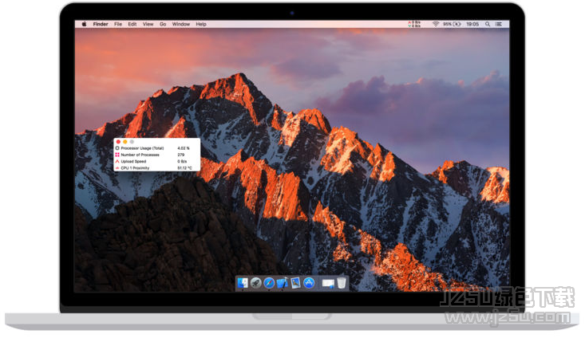Screen dimensions: 585x338
Task: Click network speed monitor in menu bar
Action: (414, 24)
